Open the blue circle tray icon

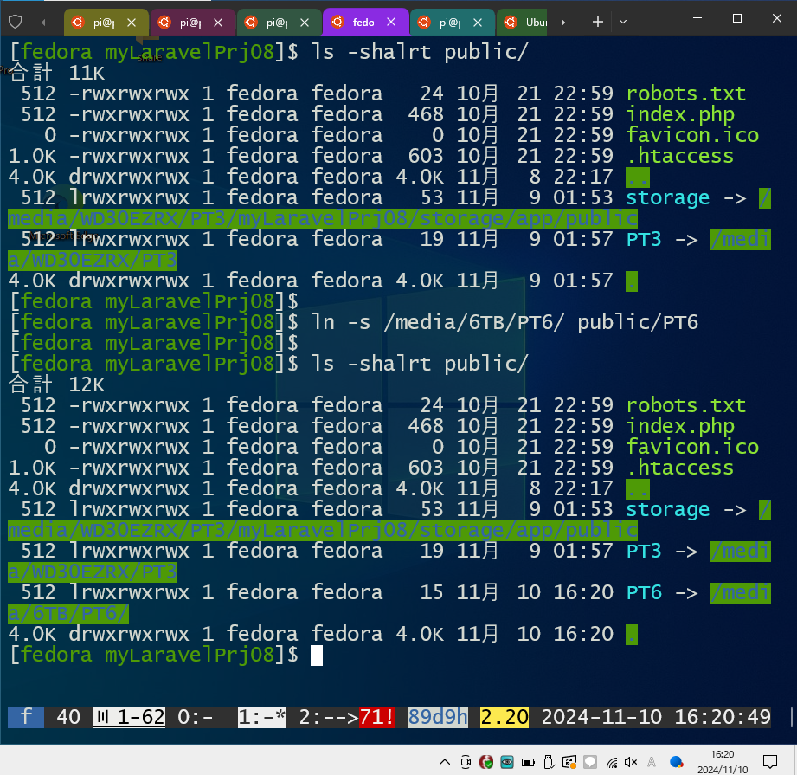click(676, 762)
